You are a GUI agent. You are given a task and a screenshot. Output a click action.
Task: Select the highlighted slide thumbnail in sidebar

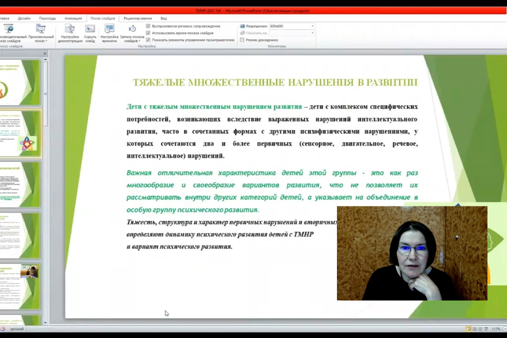21,134
